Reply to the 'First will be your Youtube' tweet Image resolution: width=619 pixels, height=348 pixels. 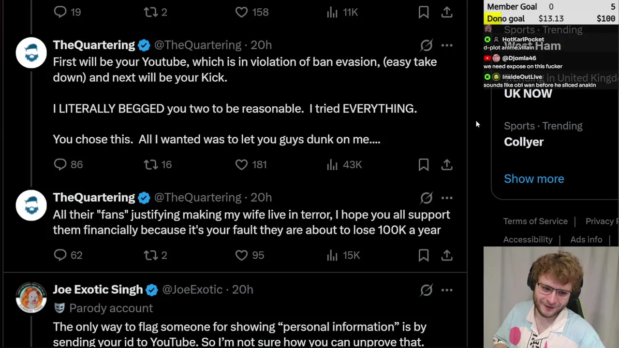(60, 165)
